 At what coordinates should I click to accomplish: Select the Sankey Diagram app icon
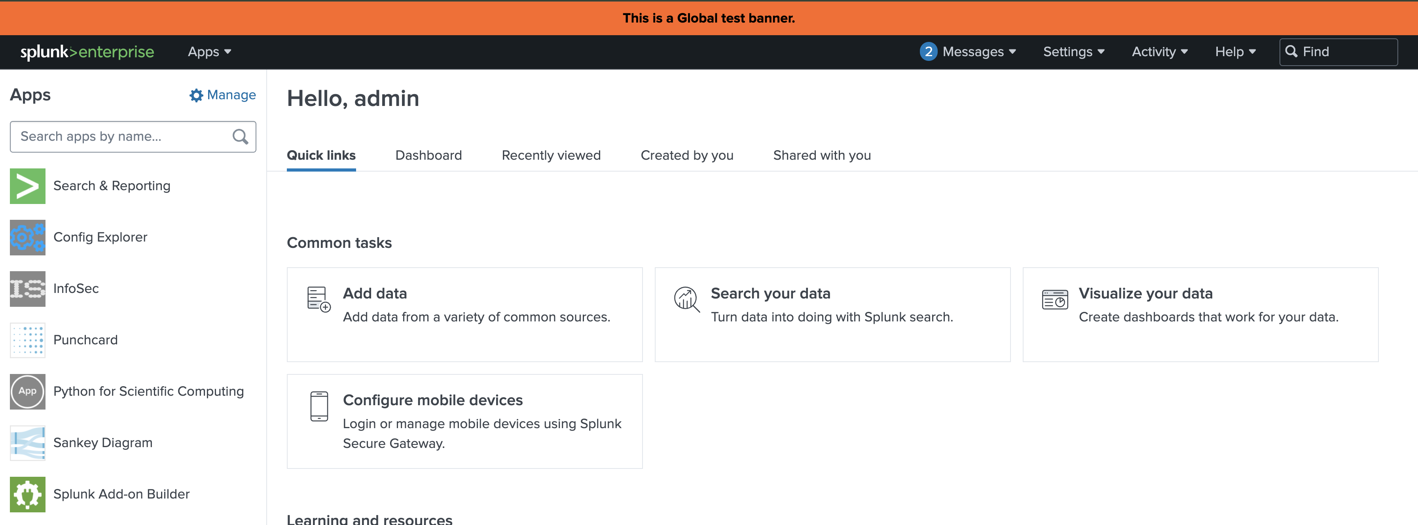click(x=27, y=443)
